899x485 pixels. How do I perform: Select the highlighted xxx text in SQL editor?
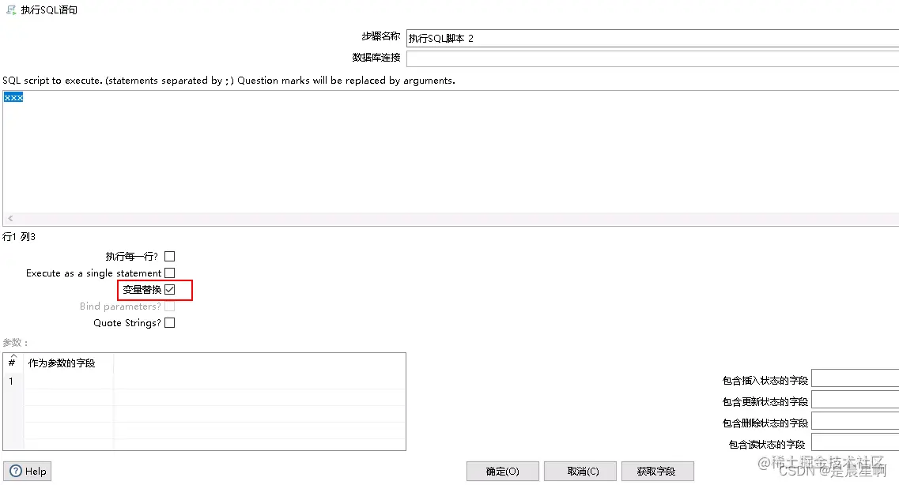13,96
